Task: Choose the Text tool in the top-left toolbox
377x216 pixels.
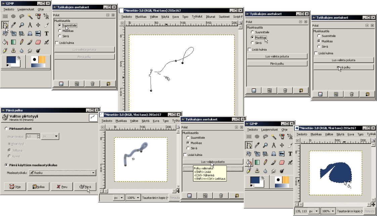Action: point(46,33)
